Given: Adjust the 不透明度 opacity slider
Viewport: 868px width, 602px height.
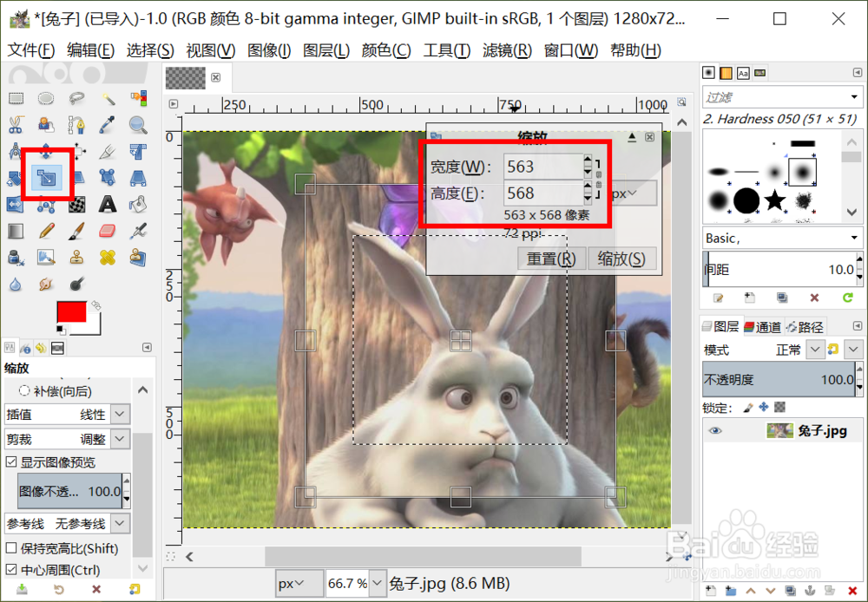Looking at the screenshot, I should (x=779, y=379).
